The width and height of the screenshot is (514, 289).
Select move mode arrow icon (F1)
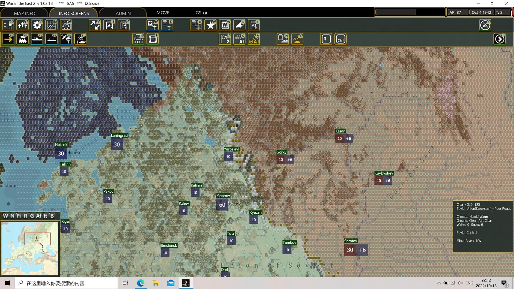point(8,39)
